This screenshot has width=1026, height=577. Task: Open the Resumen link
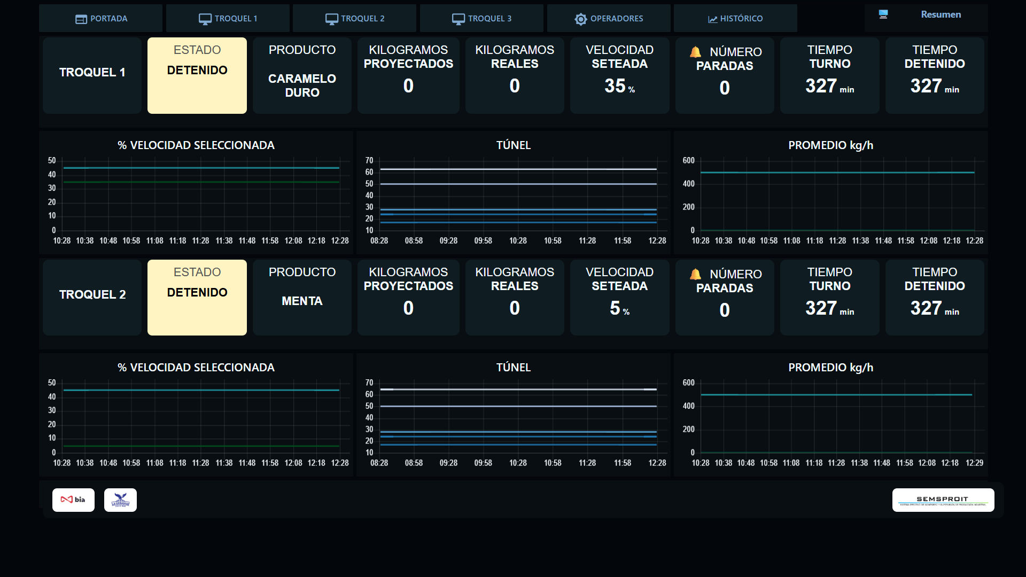tap(941, 14)
